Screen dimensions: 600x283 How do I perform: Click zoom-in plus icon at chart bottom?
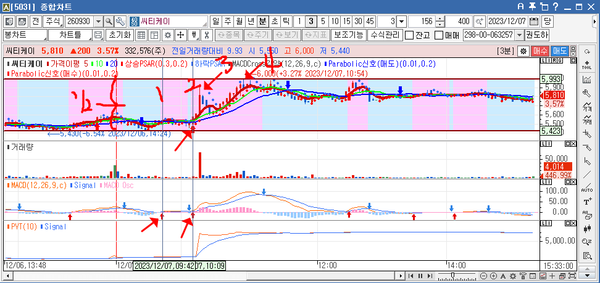[494, 276]
